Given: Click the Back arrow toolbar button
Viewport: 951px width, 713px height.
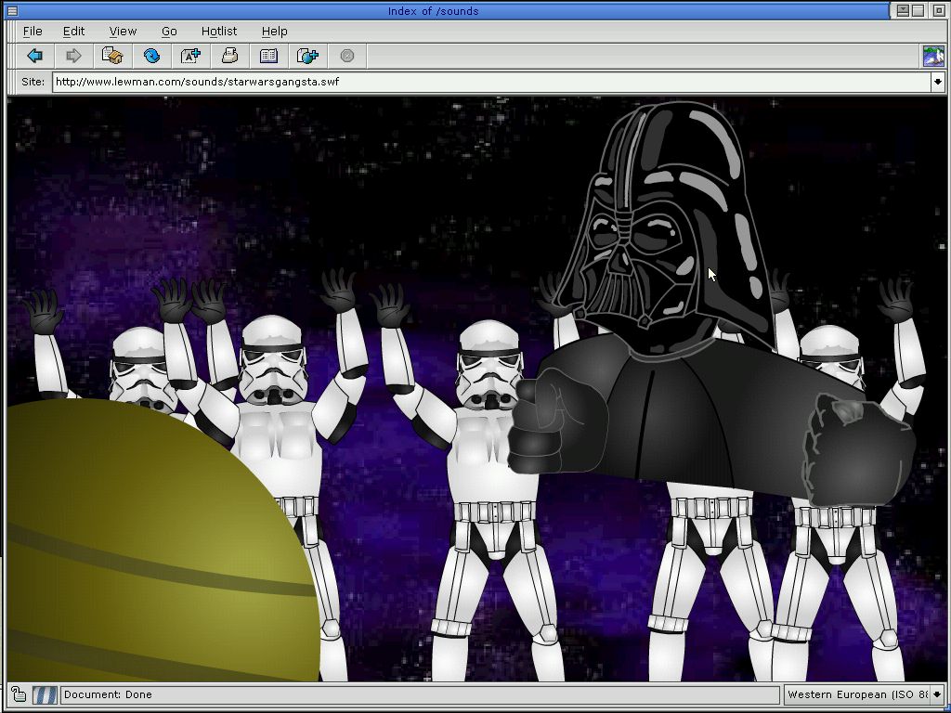Looking at the screenshot, I should [x=34, y=56].
